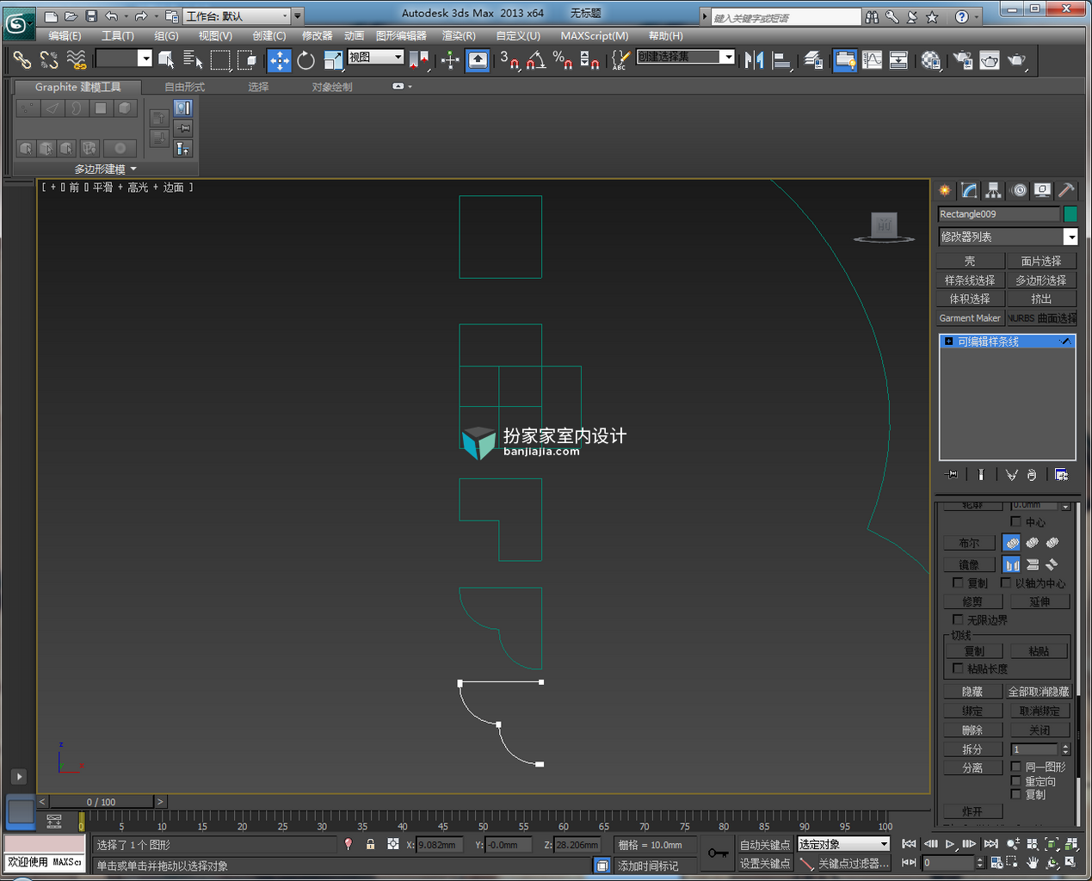Open the selection filter dropdown
This screenshot has width=1092, height=881.
pyautogui.click(x=124, y=59)
